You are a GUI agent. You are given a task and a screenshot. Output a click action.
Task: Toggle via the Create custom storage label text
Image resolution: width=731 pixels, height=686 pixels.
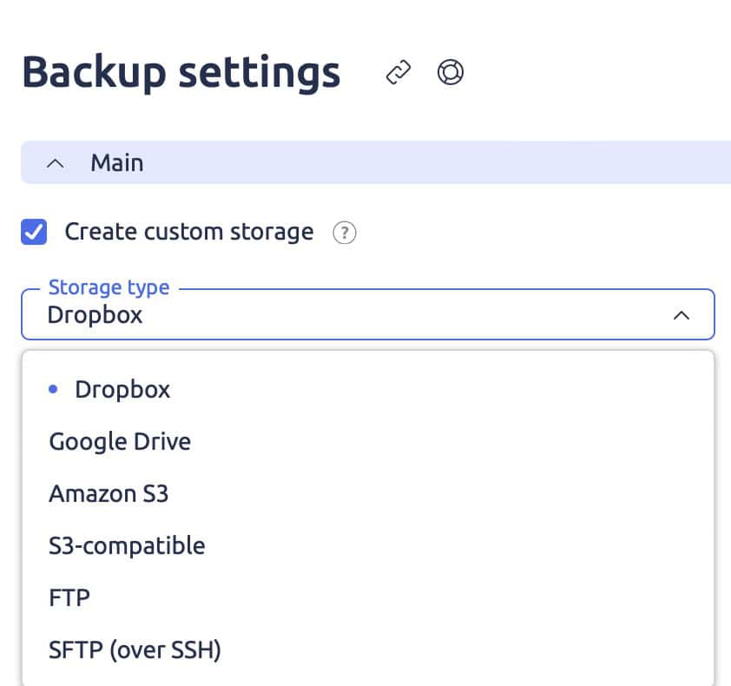click(189, 232)
